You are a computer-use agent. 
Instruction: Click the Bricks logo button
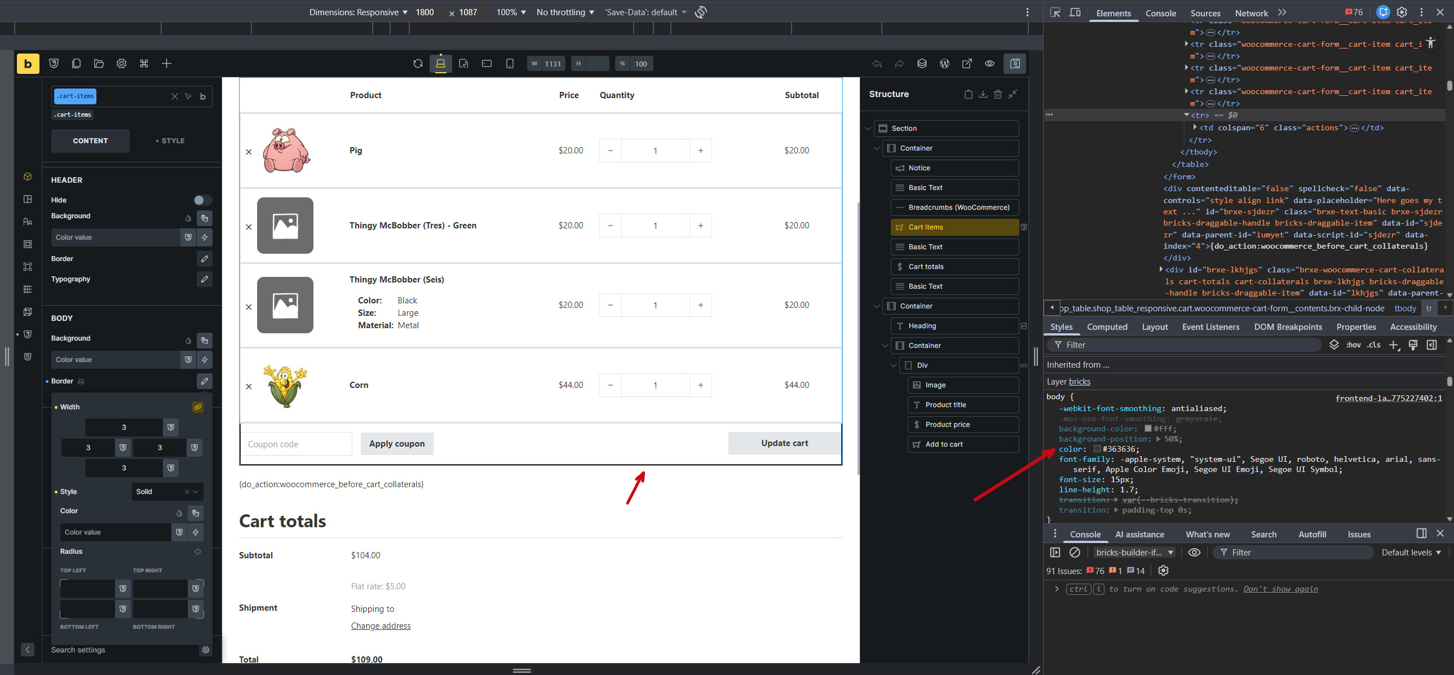pos(28,64)
